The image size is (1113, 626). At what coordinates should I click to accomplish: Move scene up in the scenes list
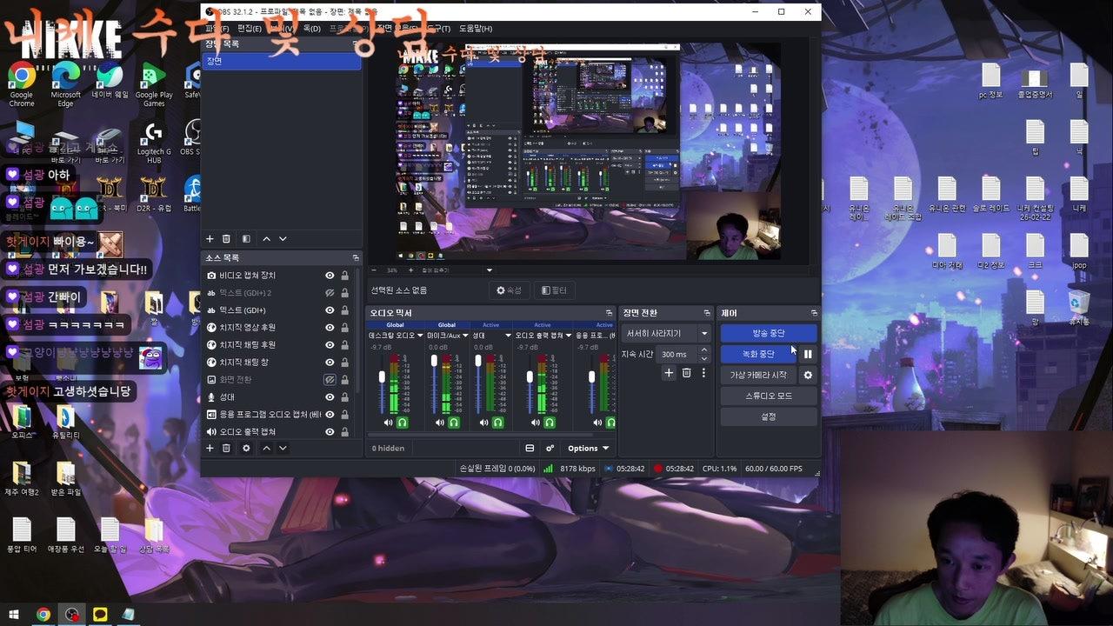pyautogui.click(x=266, y=239)
